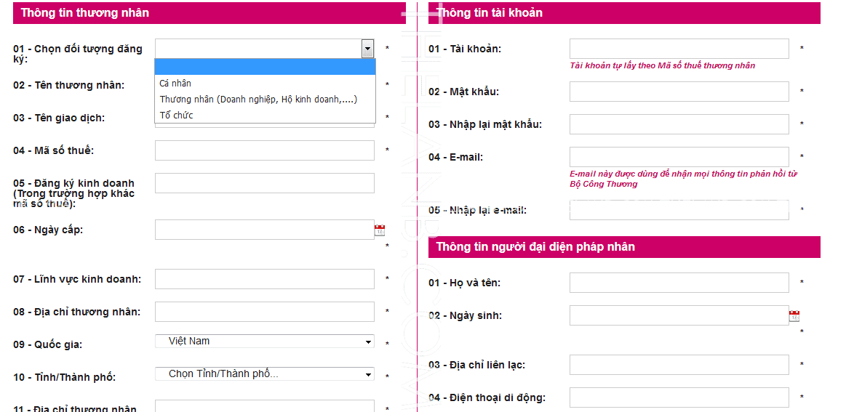Click the Mã số thuế input field

(265, 150)
